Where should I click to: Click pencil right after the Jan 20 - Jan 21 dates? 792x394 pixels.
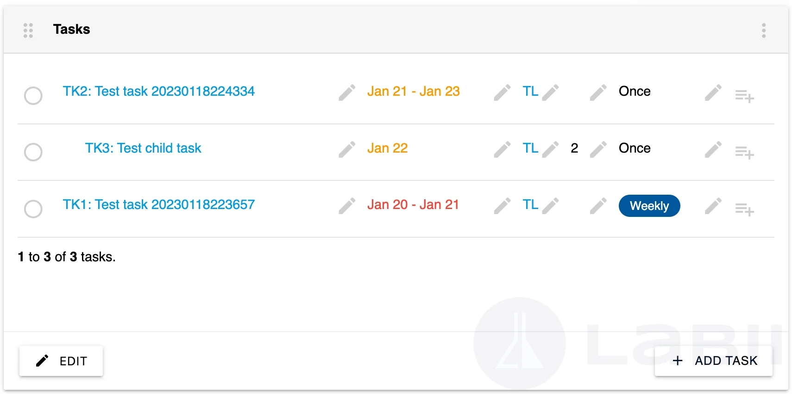click(x=502, y=206)
